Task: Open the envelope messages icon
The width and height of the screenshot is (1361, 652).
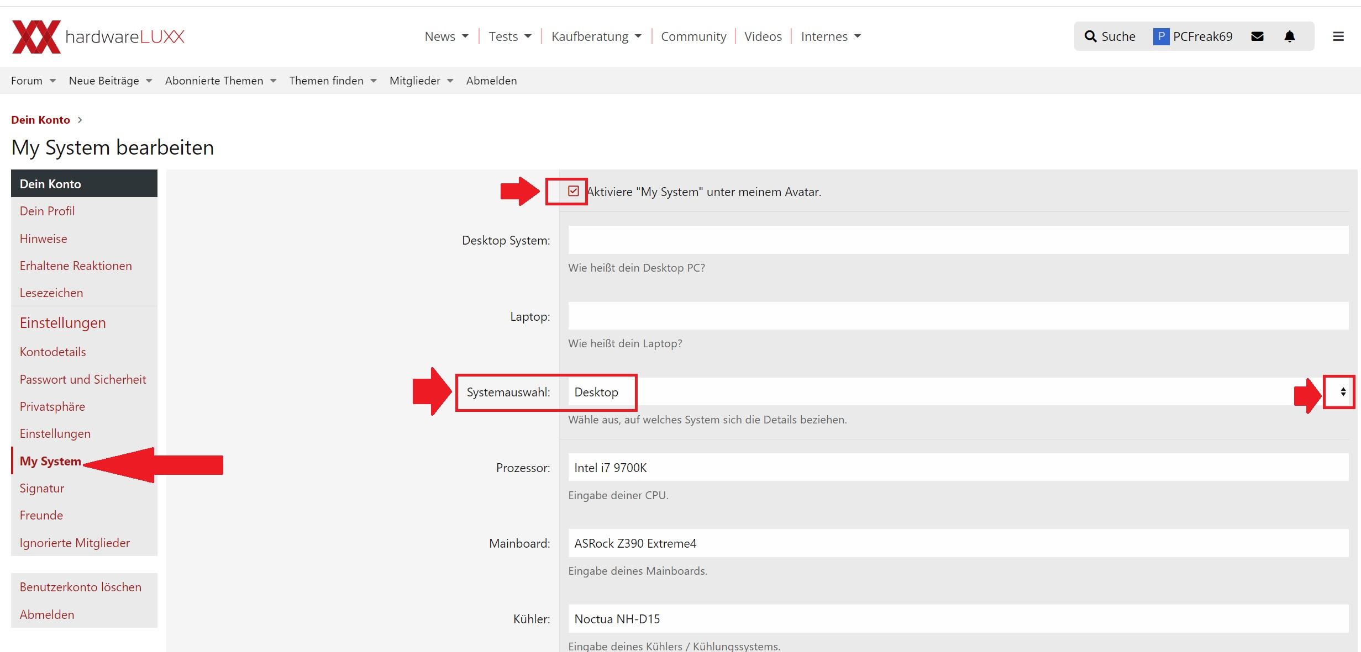Action: [1257, 36]
